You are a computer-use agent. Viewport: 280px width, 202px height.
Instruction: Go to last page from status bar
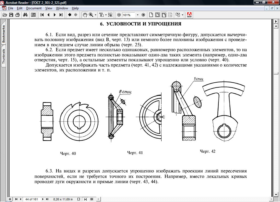[47, 199]
